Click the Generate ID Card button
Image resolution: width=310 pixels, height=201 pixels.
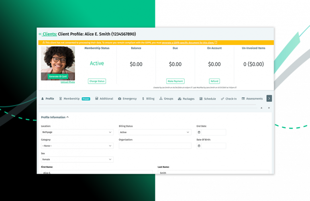(x=58, y=76)
